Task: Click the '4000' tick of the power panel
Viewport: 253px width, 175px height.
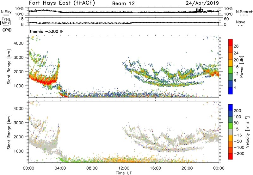Action: 19,43
